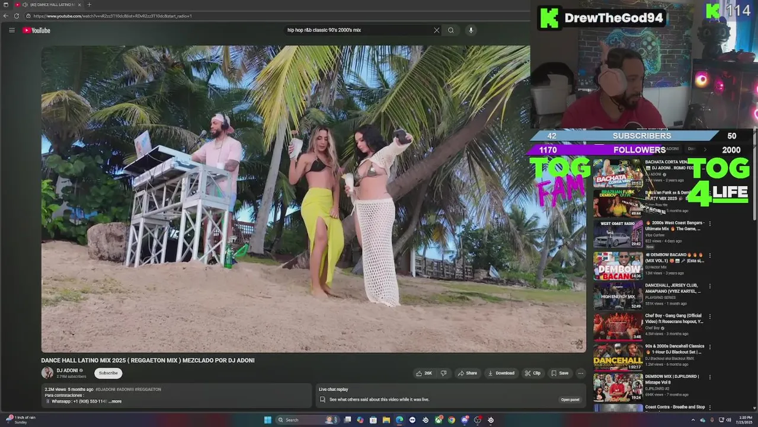Open the Coast Contra Breathe and Stop title
758x427 pixels.
[x=675, y=407]
